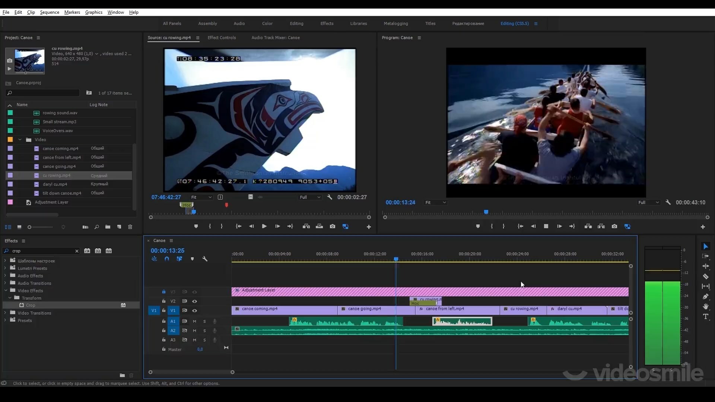Open Effect Controls tab
Viewport: 715px width, 402px height.
[x=222, y=38]
